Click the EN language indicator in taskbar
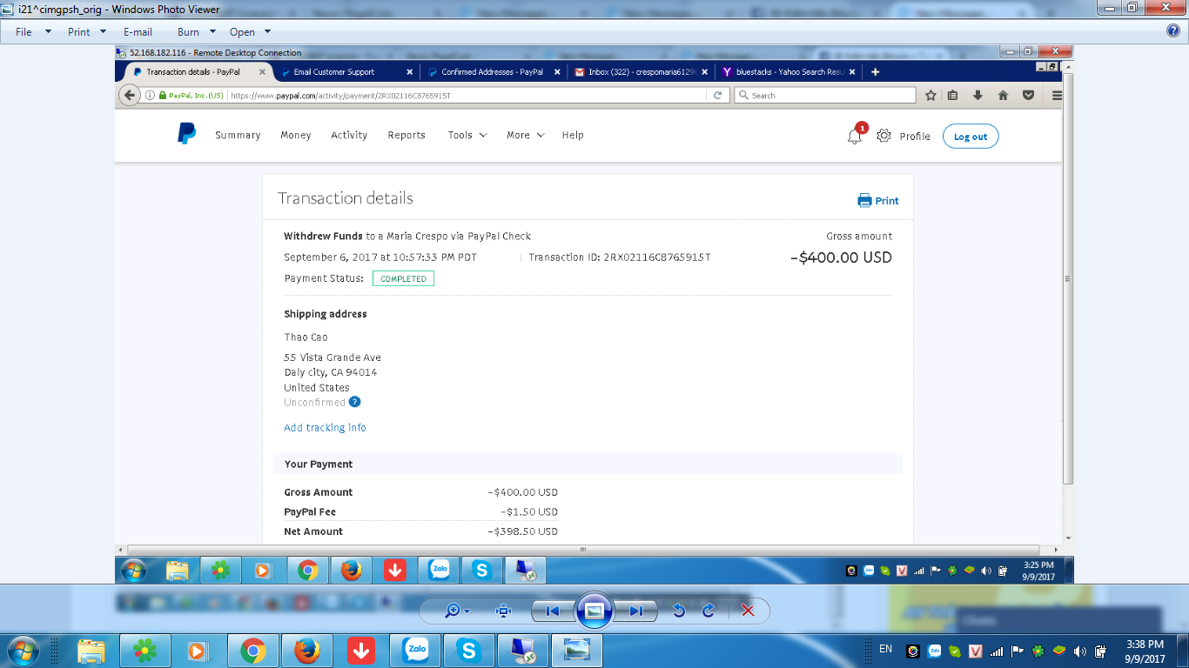 pos(886,649)
